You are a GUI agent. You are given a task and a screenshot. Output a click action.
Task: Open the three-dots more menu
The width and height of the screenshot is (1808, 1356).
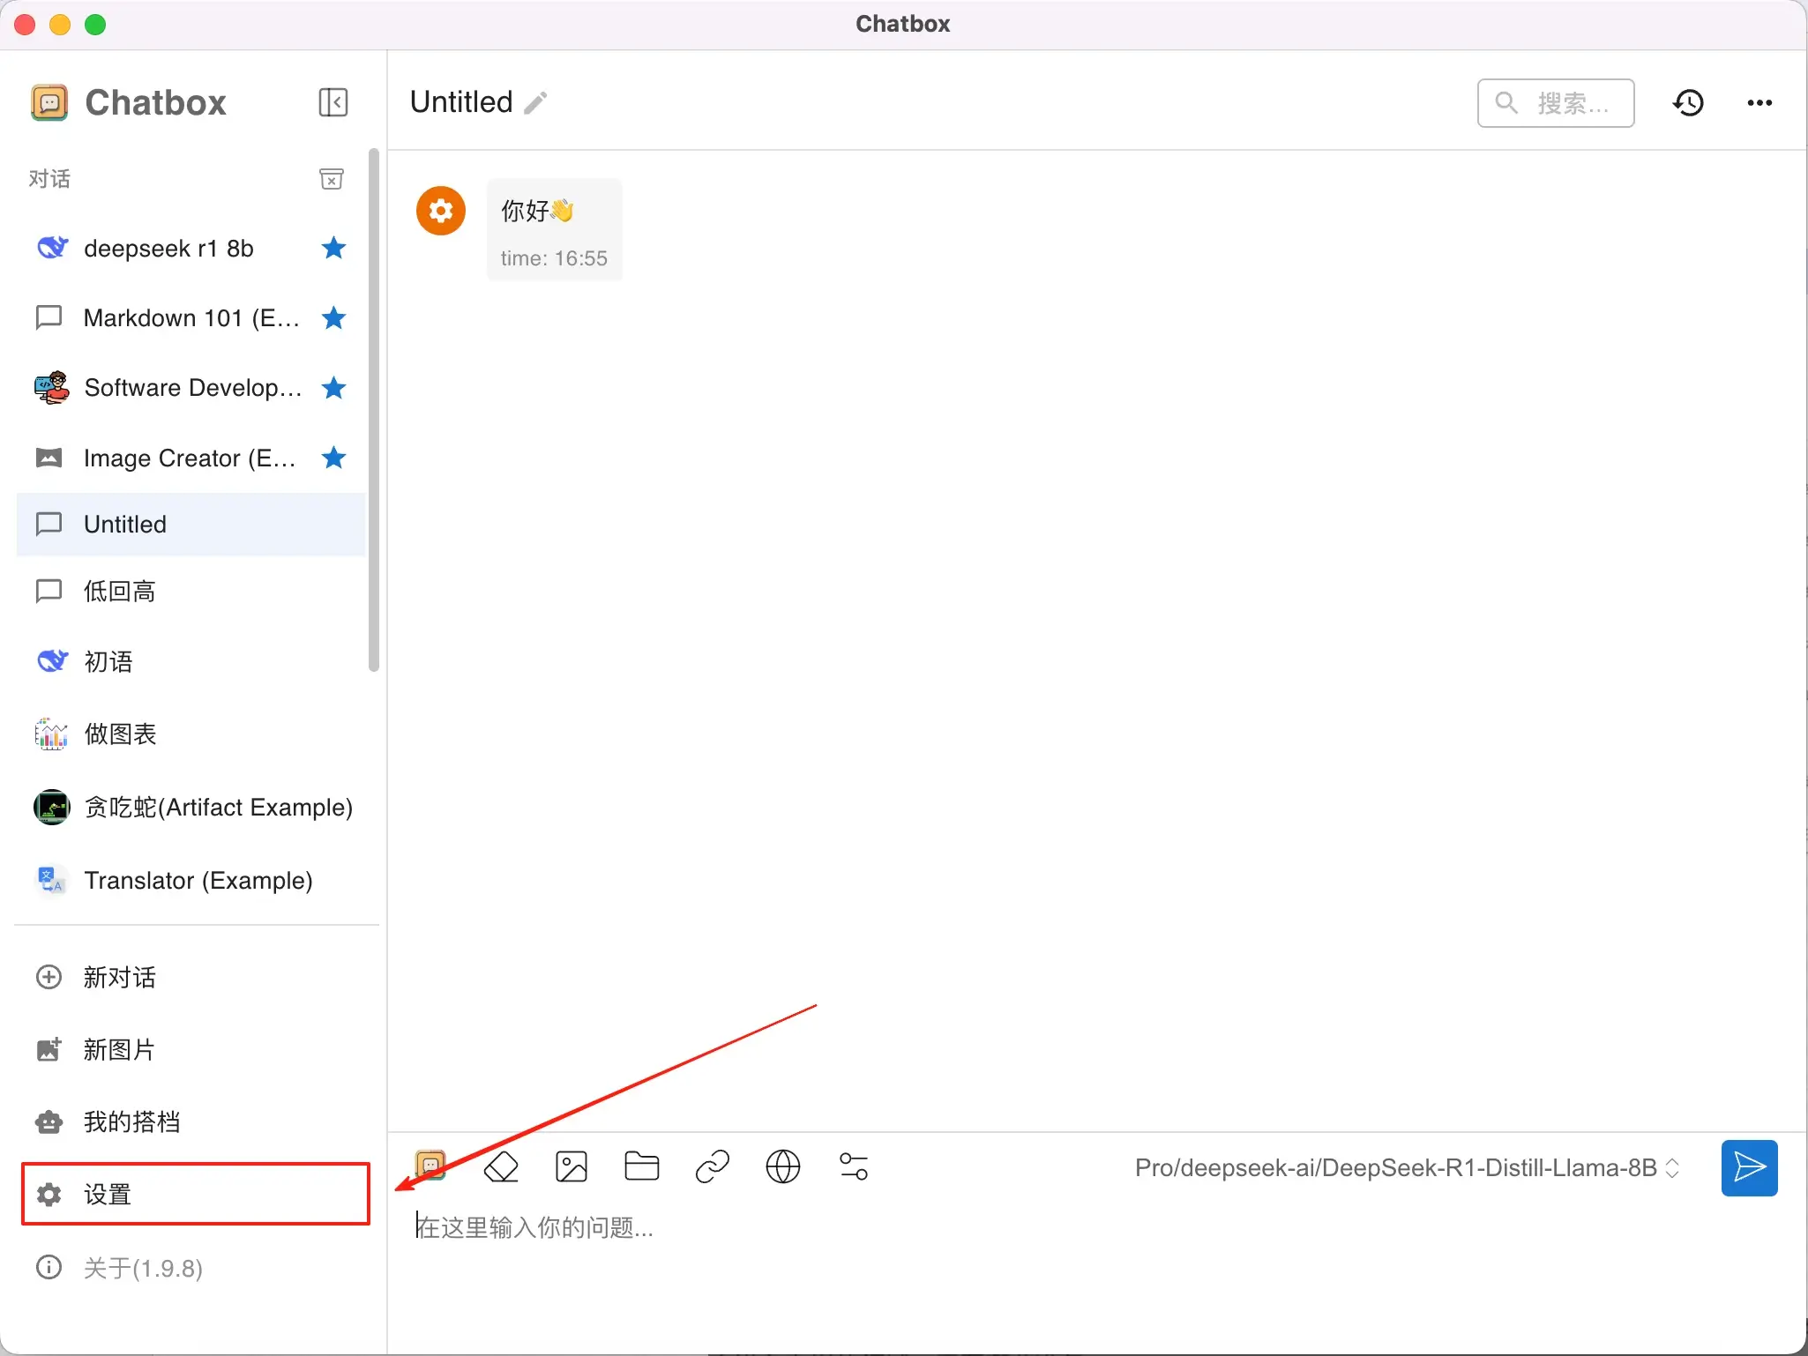pos(1759,103)
